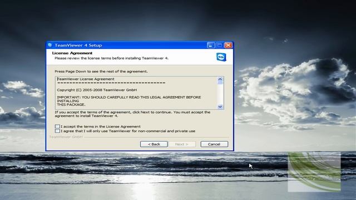Click the 'TeamViewer 4 Setup' title bar text
This screenshot has height=200, width=356.
pos(78,46)
